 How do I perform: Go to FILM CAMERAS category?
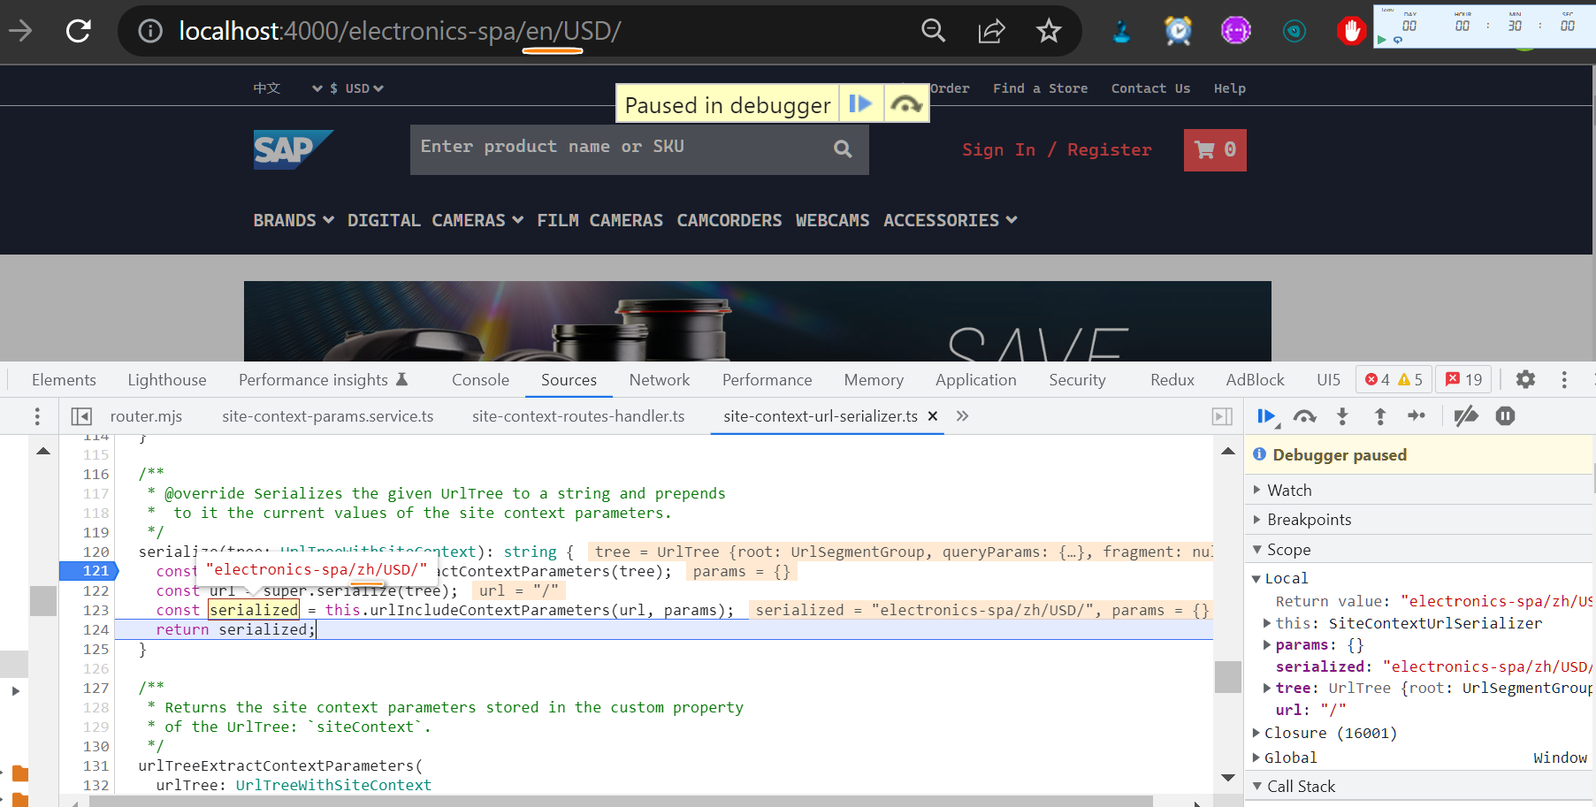coord(599,220)
